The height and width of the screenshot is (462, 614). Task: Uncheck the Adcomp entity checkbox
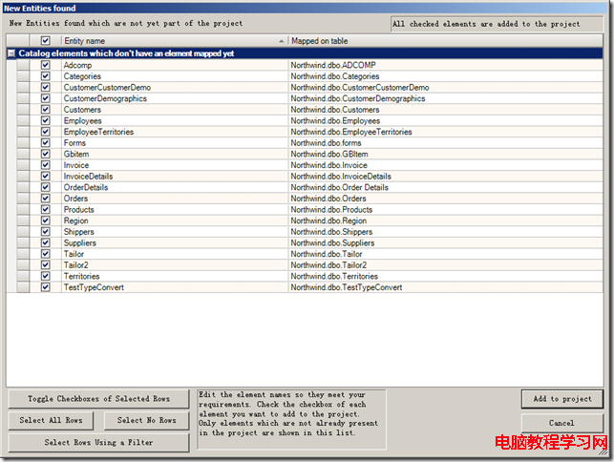point(46,65)
